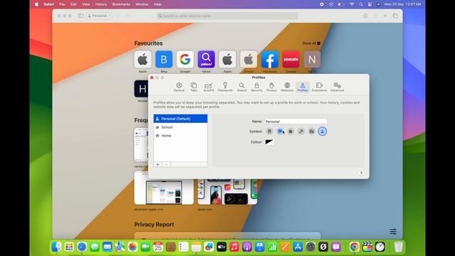Open the iCloud favourite
This screenshot has width=455, height=256.
(x=248, y=59)
